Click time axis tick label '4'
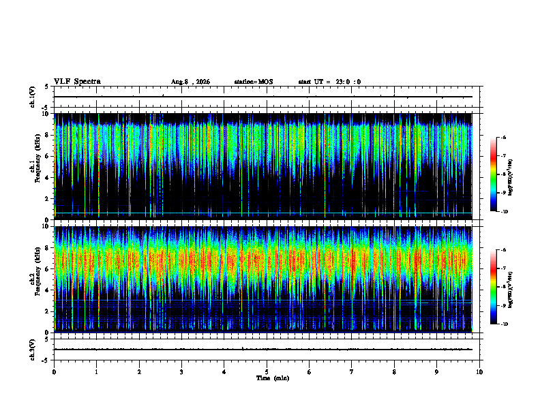The image size is (540, 417). tap(224, 372)
